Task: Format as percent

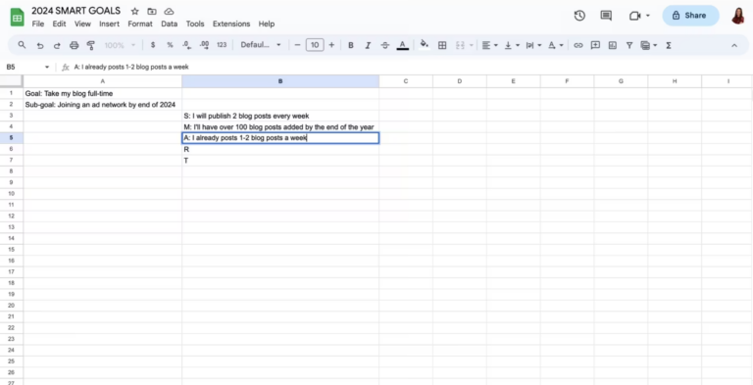Action: tap(170, 45)
